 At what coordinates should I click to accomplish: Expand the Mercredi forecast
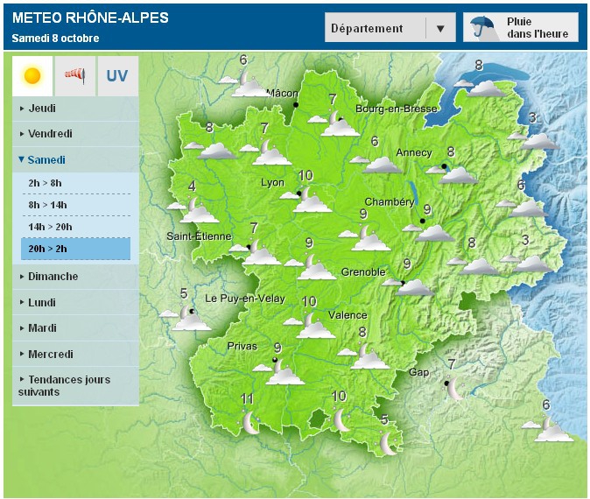[75, 355]
